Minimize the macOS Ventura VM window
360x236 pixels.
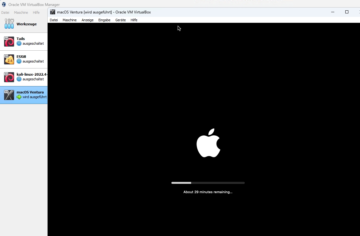pos(333,12)
